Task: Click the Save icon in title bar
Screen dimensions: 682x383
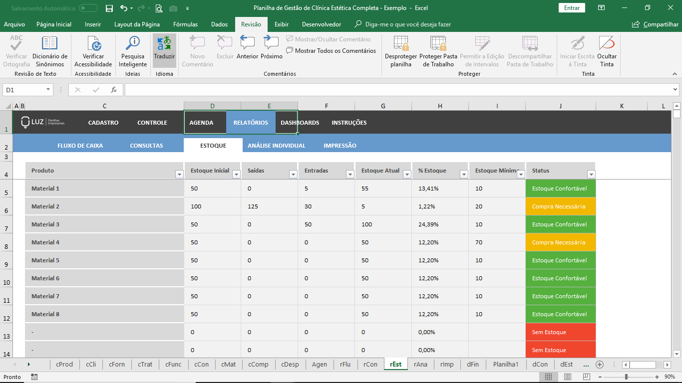Action: [x=109, y=8]
